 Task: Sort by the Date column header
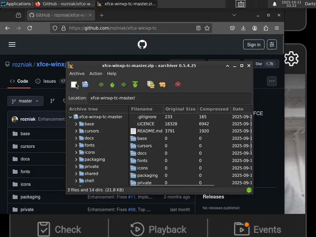coord(241,109)
